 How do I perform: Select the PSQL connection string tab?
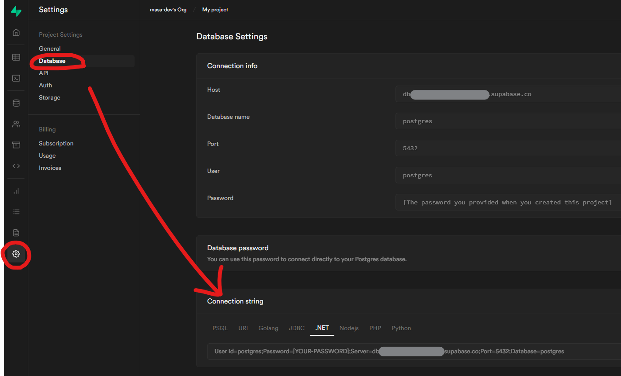click(x=220, y=328)
